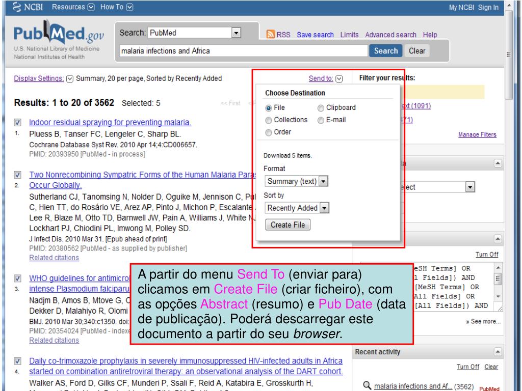The image size is (522, 391).
Task: Open the Advanced search link
Action: point(390,35)
